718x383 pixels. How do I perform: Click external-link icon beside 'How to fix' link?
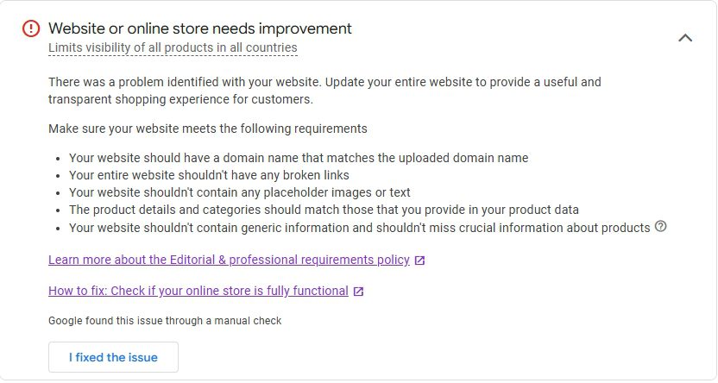359,292
